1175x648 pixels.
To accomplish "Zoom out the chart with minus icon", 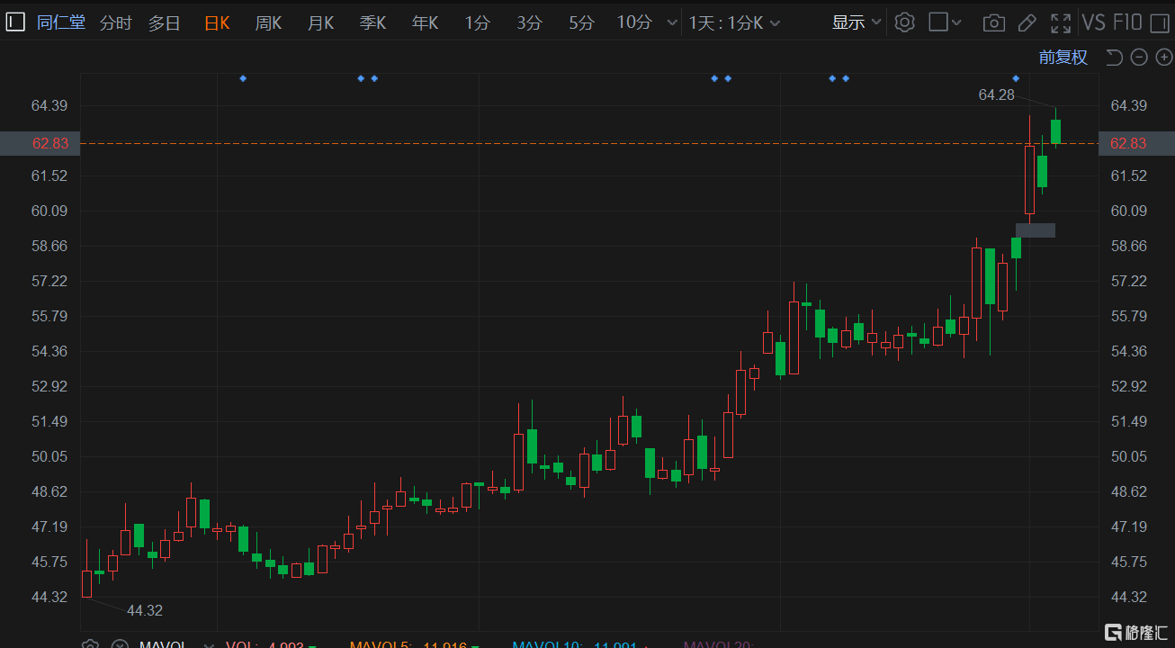I will tap(1139, 58).
